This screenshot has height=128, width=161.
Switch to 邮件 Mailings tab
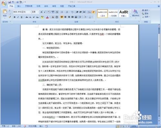pyautogui.click(x=46, y=6)
